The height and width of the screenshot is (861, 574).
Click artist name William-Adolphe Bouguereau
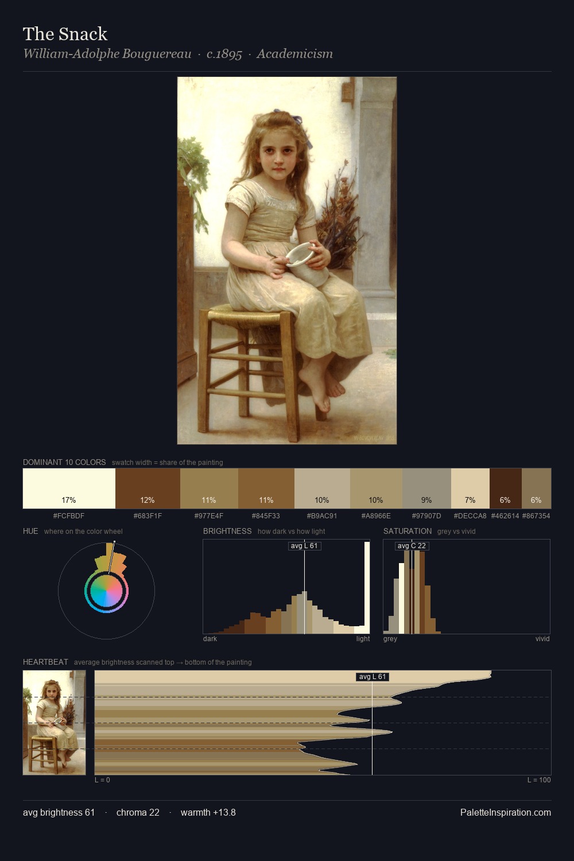107,54
